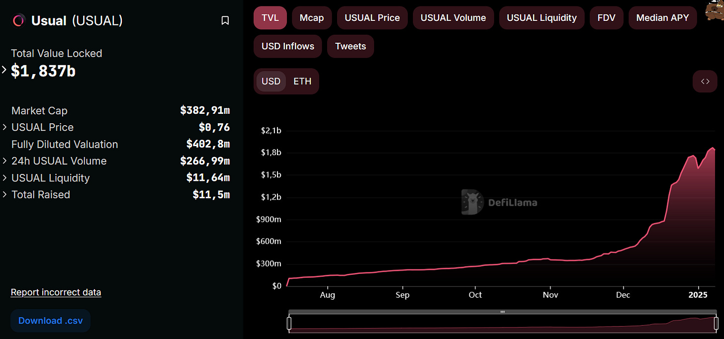Viewport: 724px width, 339px height.
Task: Click the Nov label on chart axis
Action: (x=550, y=295)
